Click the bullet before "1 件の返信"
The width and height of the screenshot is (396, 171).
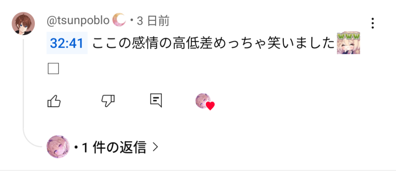(x=76, y=148)
